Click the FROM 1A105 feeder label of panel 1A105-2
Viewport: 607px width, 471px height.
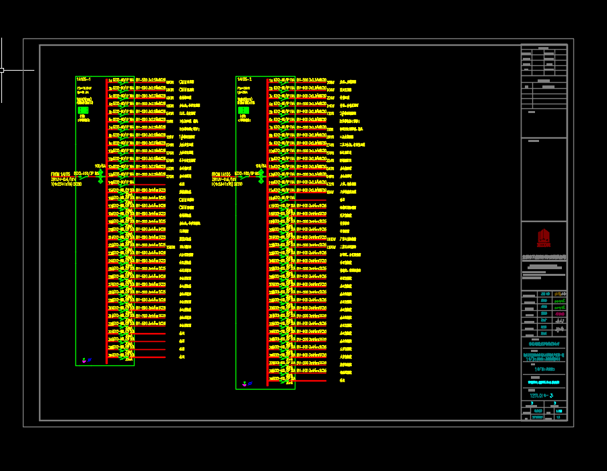221,174
